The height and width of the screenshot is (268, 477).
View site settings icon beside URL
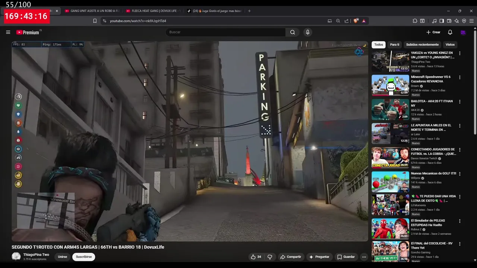(104, 21)
